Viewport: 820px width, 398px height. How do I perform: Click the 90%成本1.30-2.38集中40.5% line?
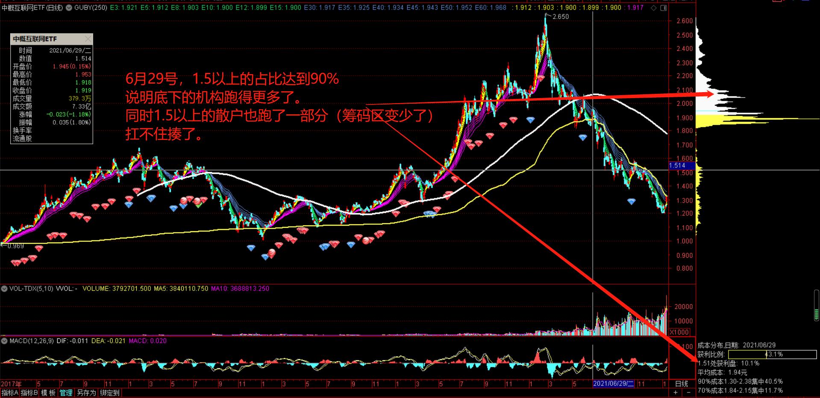pos(740,381)
